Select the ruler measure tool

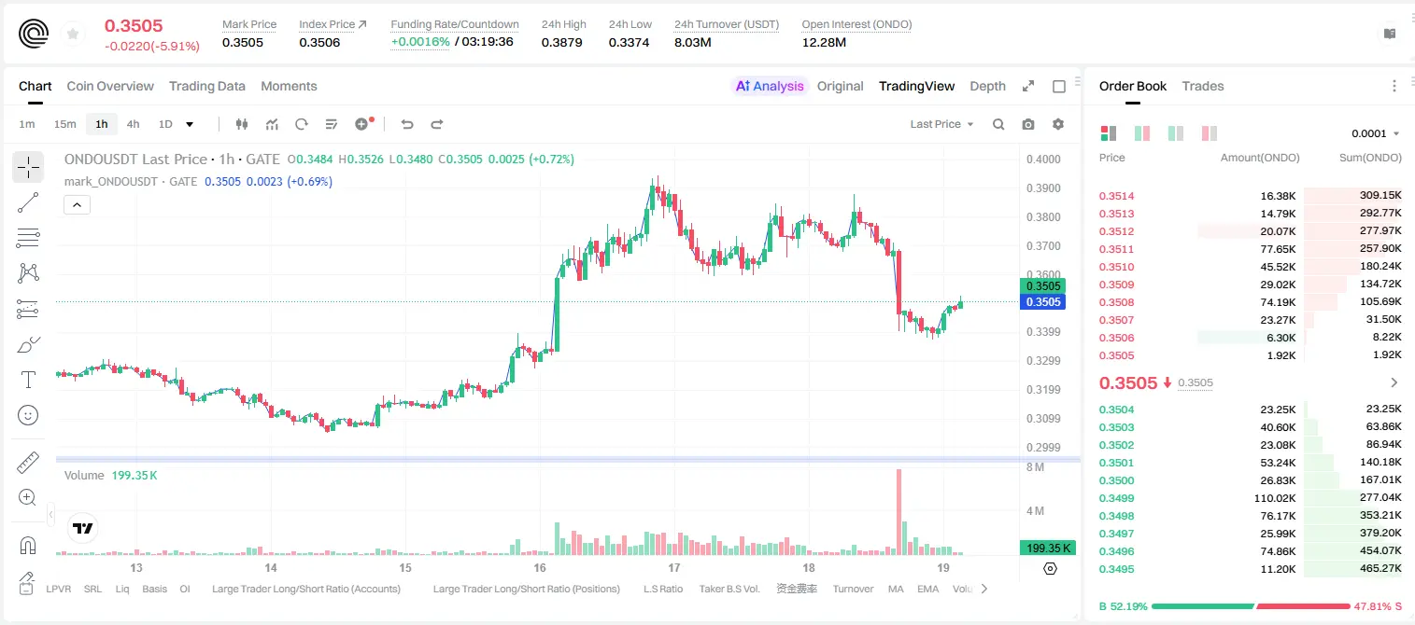point(28,463)
